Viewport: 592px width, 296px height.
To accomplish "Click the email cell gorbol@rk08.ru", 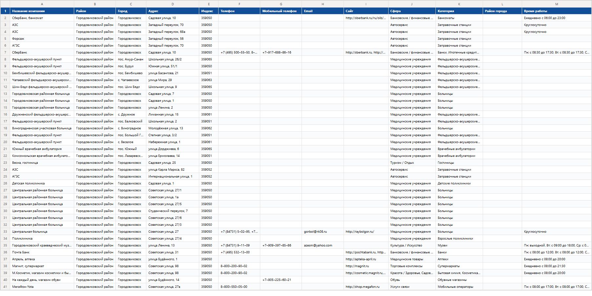I will (323, 232).
